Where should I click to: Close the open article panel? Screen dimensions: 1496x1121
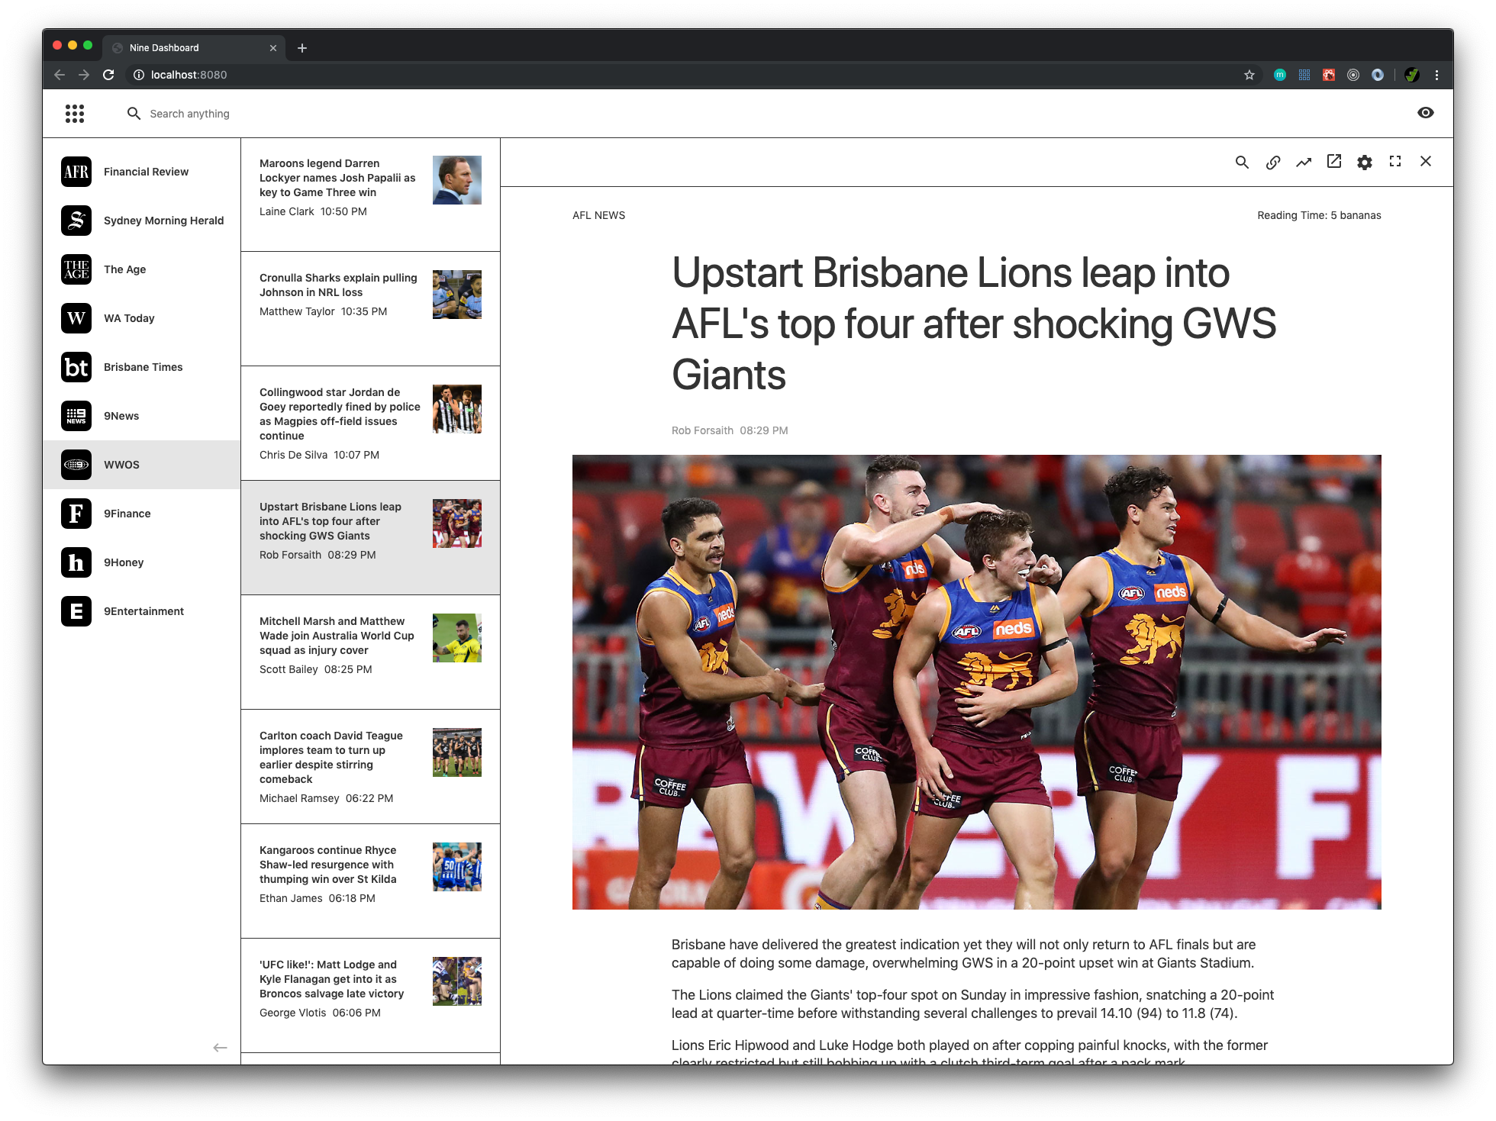(x=1425, y=162)
